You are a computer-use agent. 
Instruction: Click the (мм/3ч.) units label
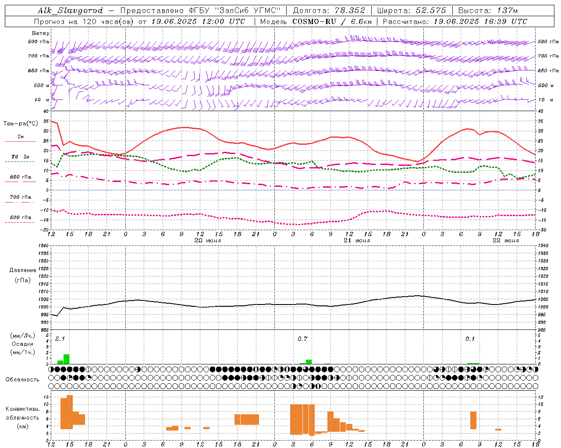tap(23, 336)
